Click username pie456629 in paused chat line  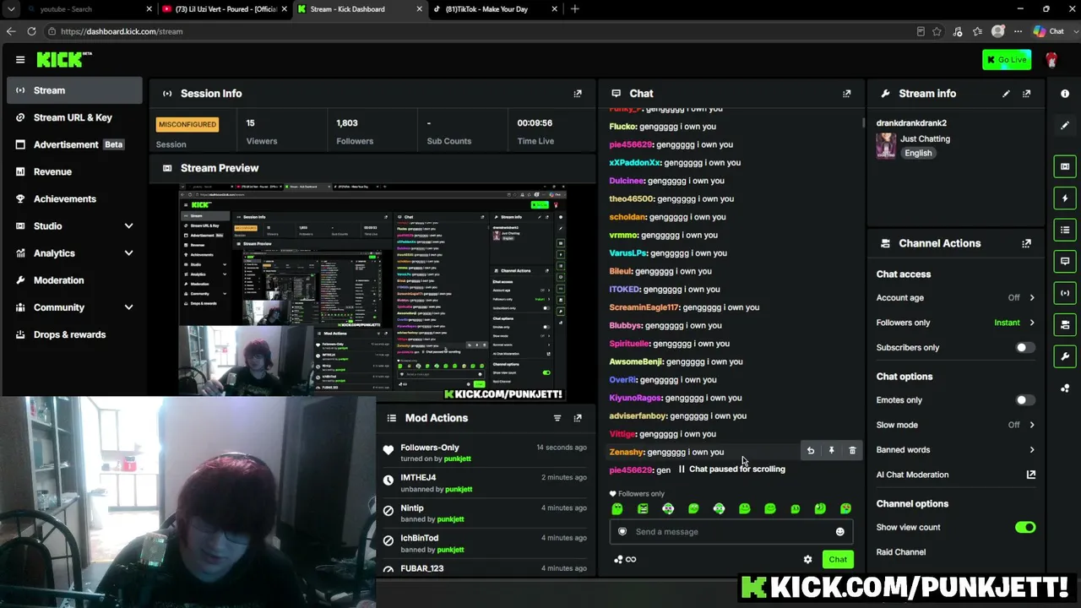click(631, 470)
